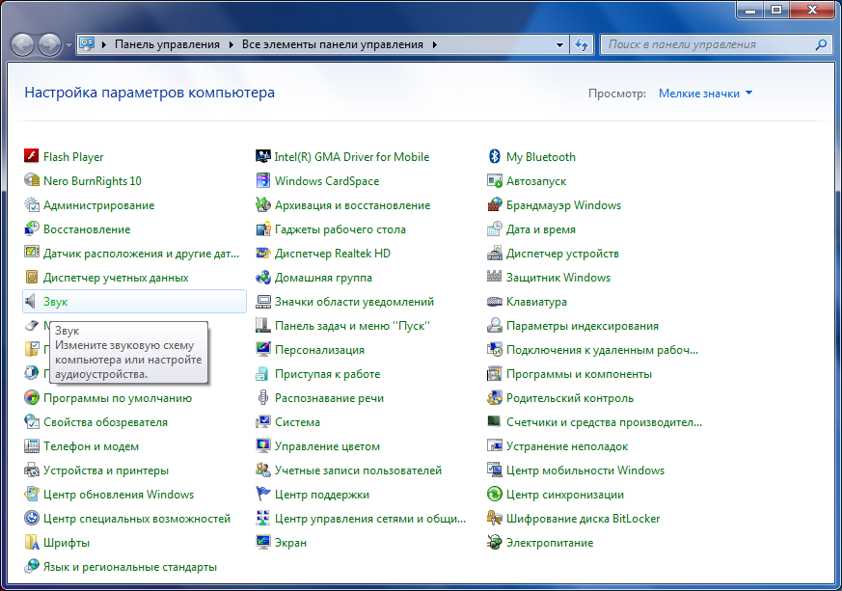Expand the address bar history dropdown
The height and width of the screenshot is (591, 842).
click(559, 44)
